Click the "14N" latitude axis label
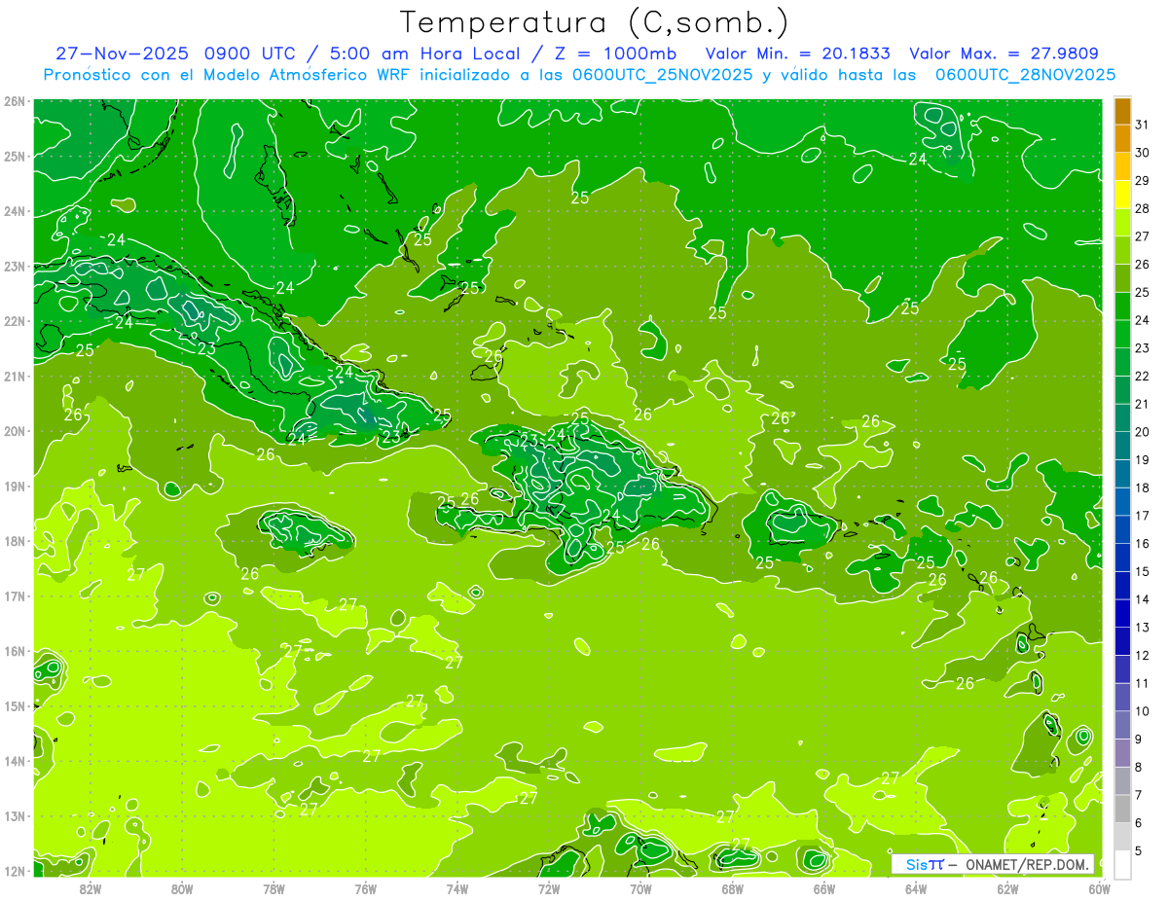Screen dimensions: 1168x902 [x=15, y=761]
